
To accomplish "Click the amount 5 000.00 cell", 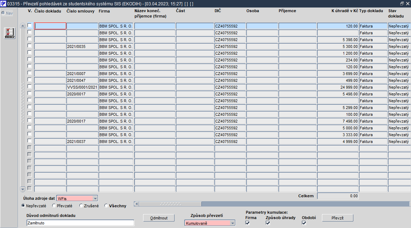I will 338,128.
